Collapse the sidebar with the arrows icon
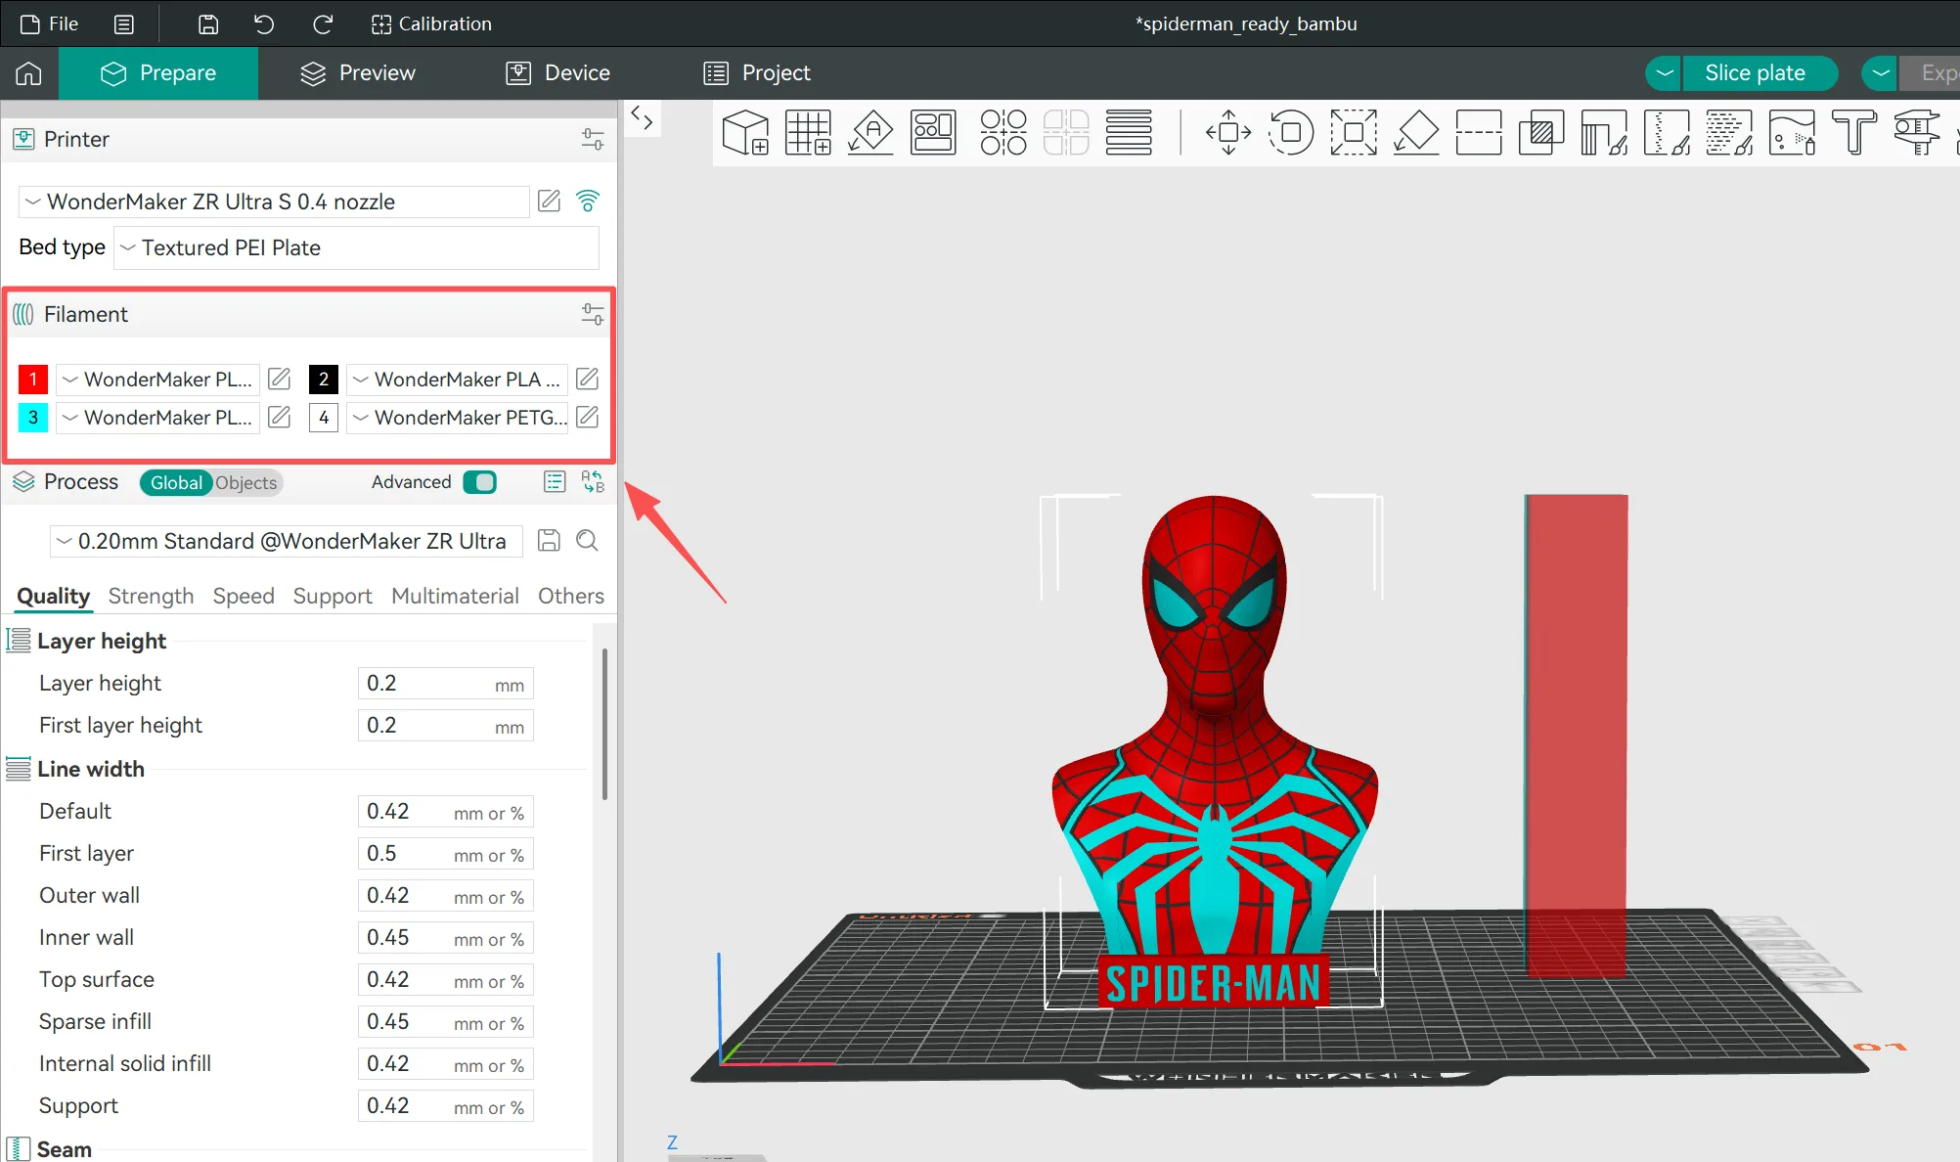This screenshot has width=1960, height=1162. [x=642, y=117]
